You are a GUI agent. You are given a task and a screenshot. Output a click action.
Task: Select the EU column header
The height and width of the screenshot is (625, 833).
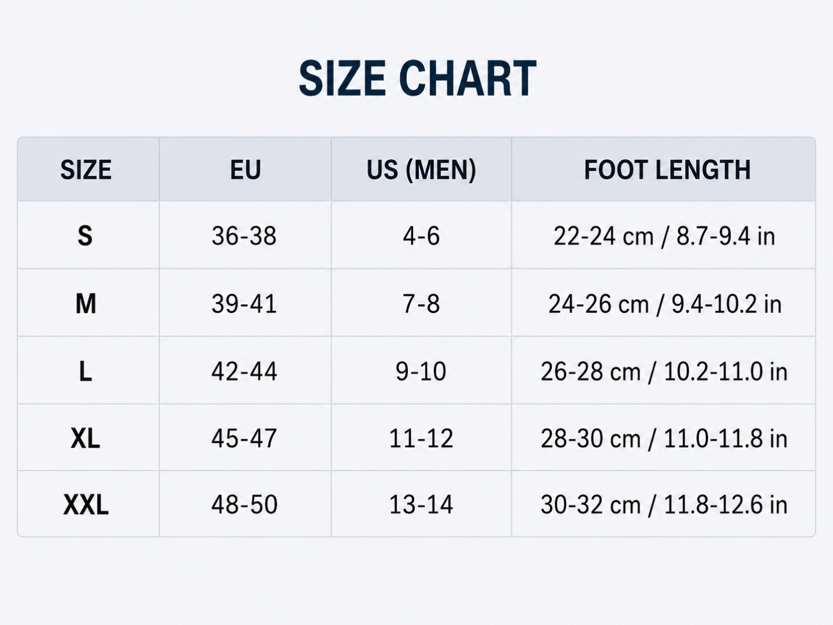pyautogui.click(x=246, y=170)
